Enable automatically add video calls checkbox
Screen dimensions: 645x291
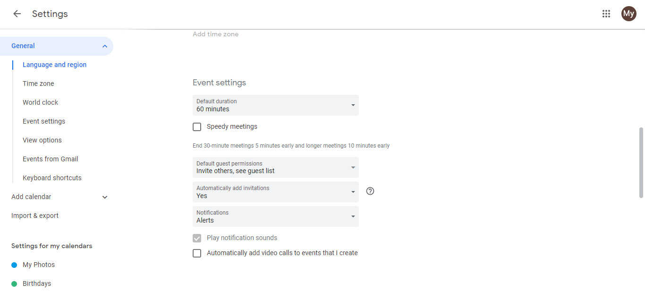197,253
